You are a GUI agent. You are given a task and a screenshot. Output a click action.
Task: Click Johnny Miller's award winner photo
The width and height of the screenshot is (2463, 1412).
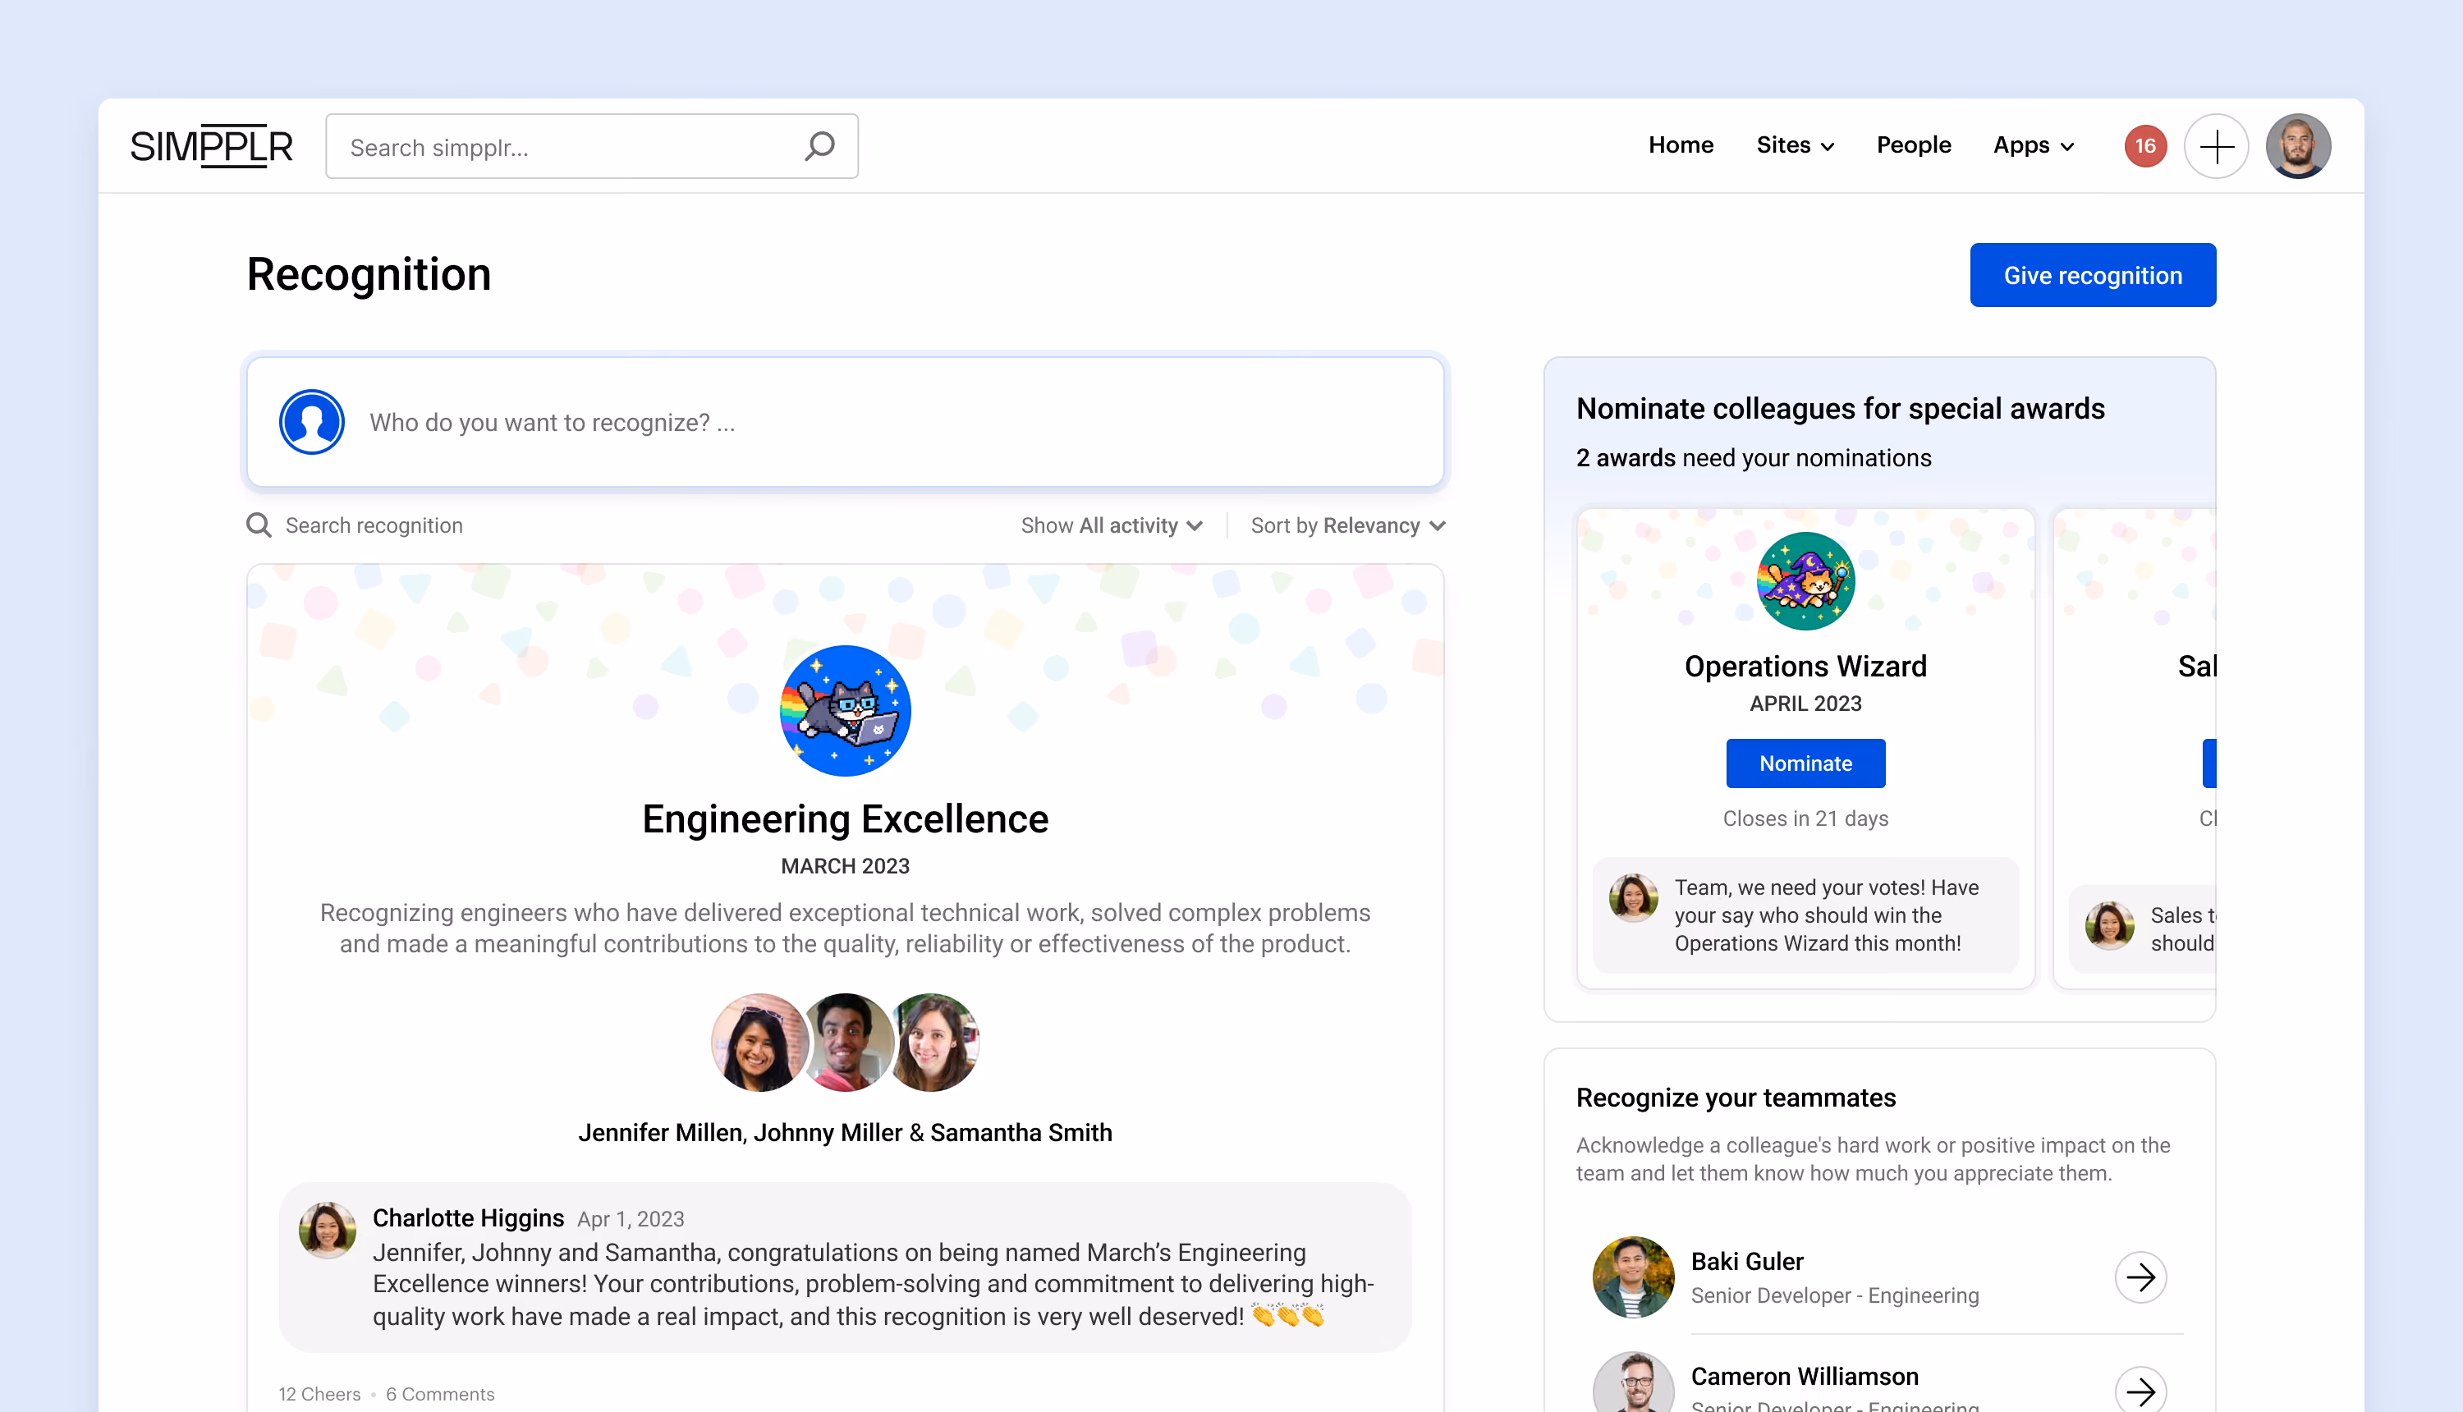pos(846,1043)
